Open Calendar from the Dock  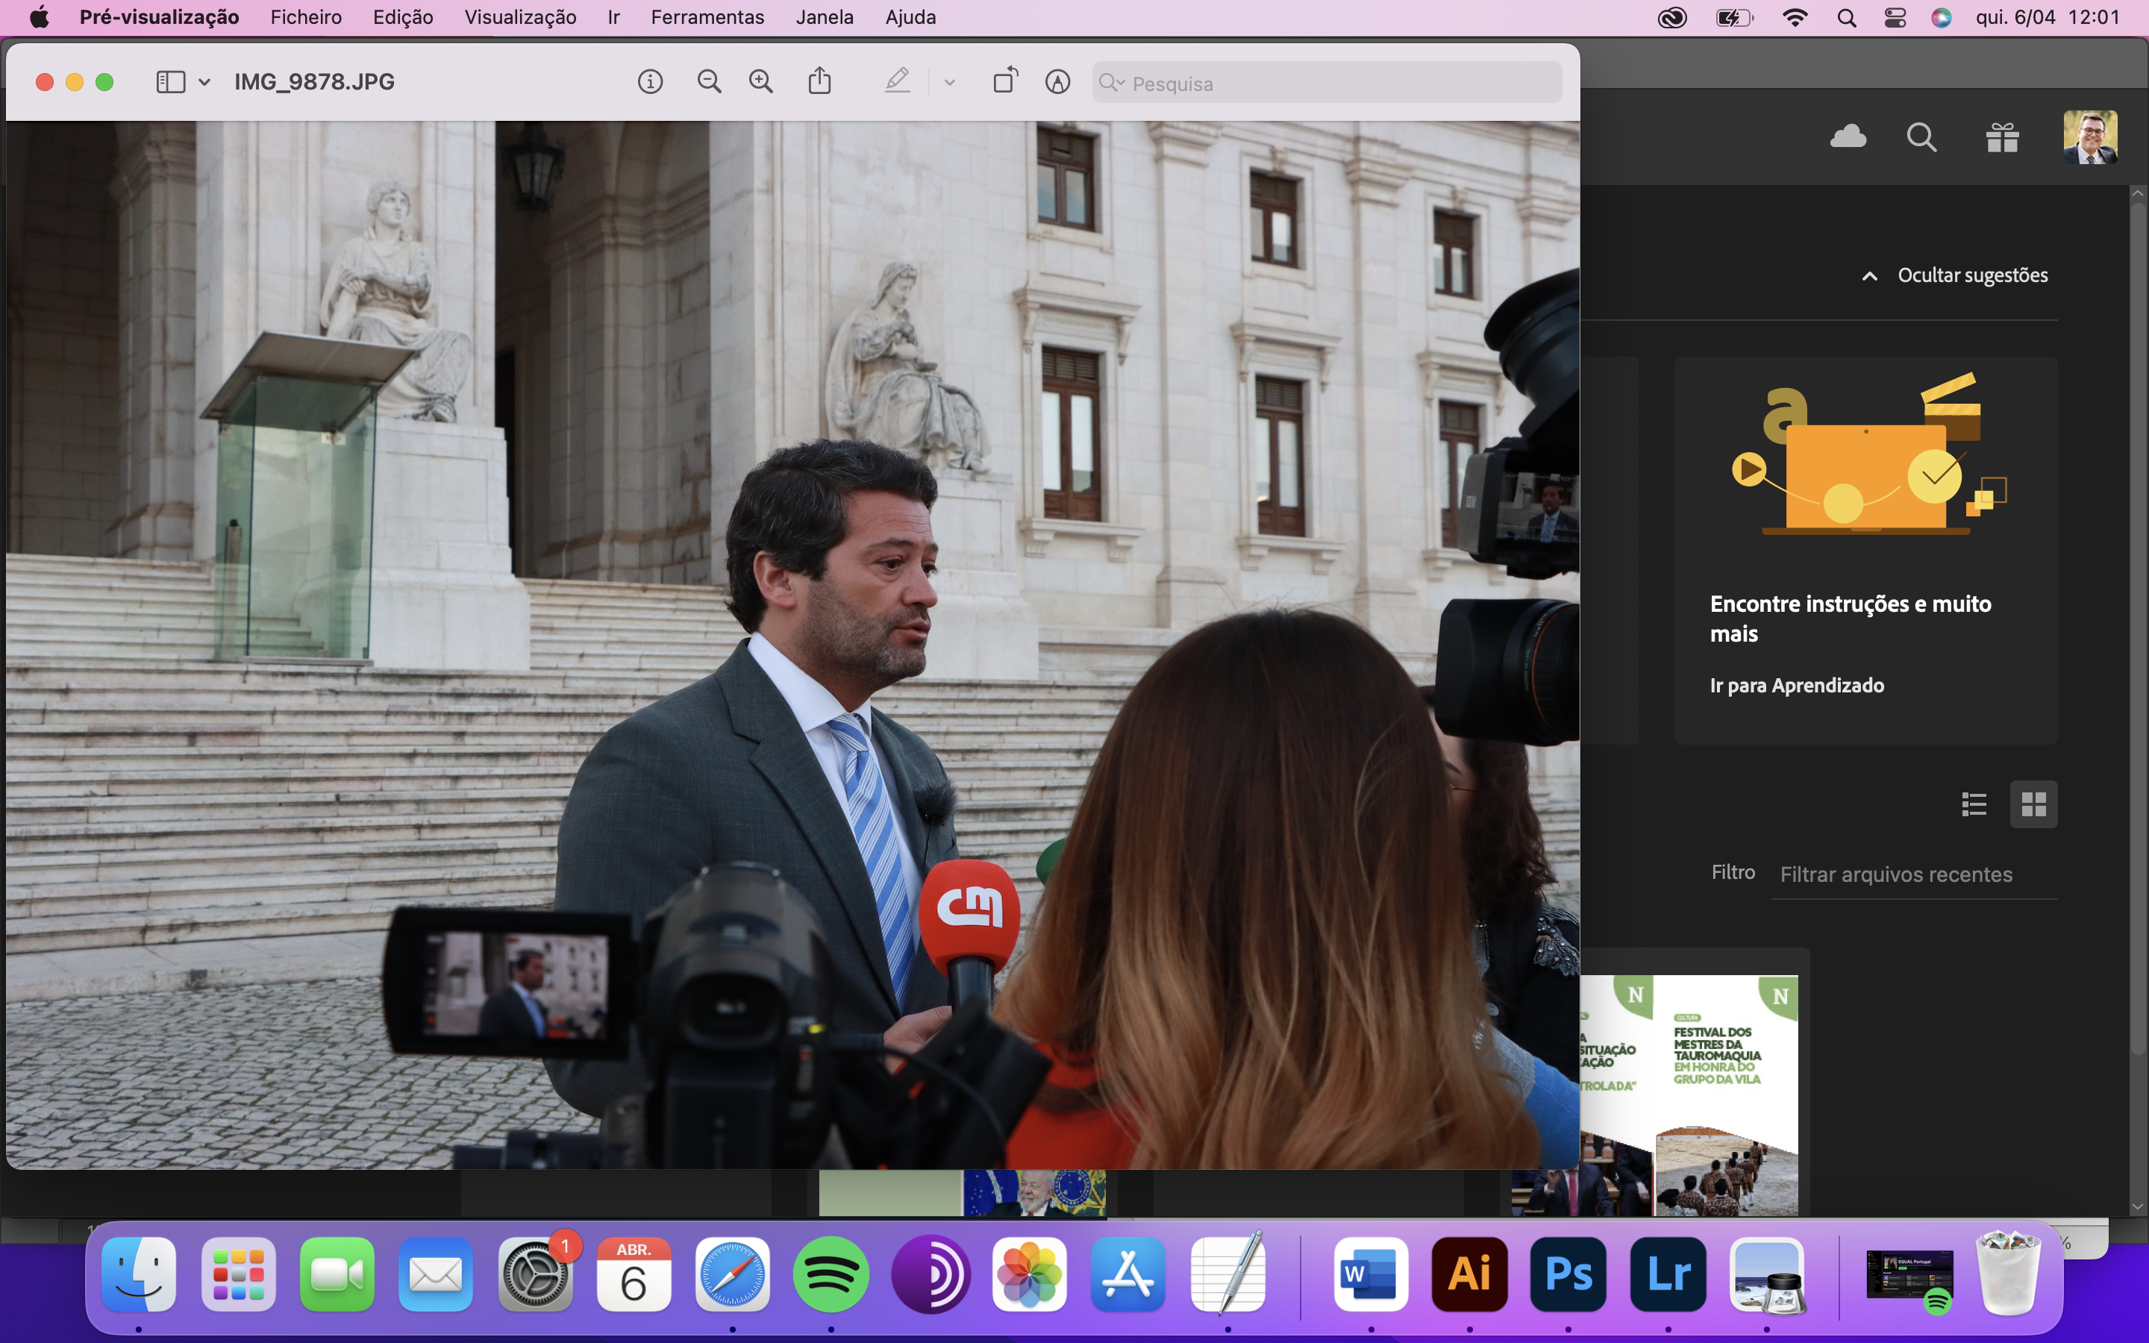634,1274
